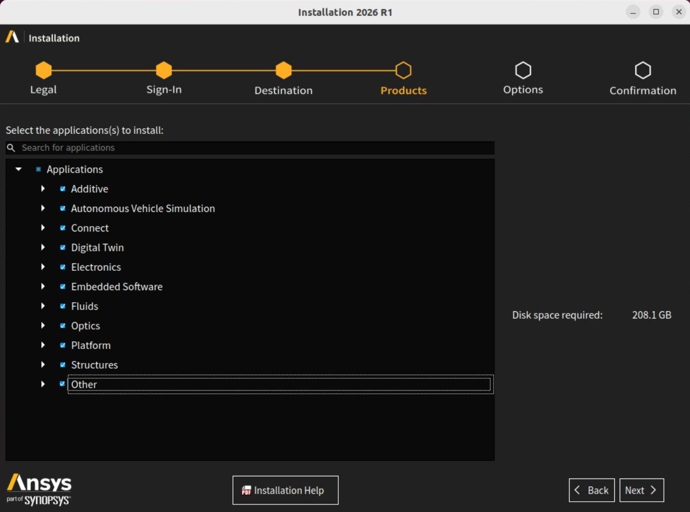Select the Applications root label
690x512 pixels.
(x=75, y=169)
